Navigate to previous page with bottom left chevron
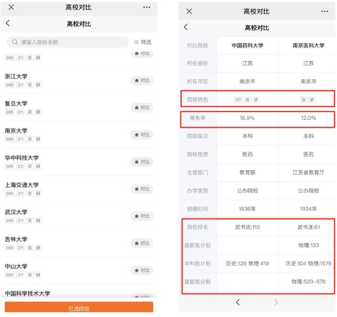Screen dimensions: 337x317 tap(238, 302)
